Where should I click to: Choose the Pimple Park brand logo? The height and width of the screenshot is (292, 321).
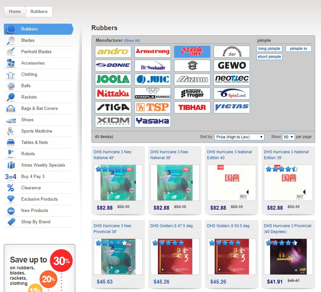(152, 93)
